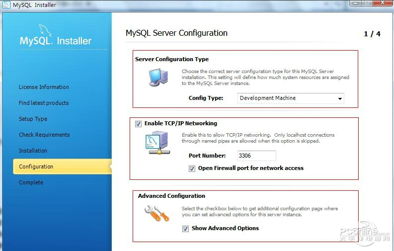The image size is (394, 251).
Task: Click the MySQL Server Configuration heading
Action: point(176,33)
